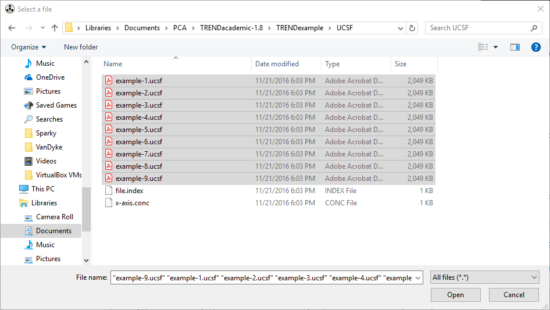Open the Help question mark icon
The width and height of the screenshot is (550, 310).
[x=536, y=47]
